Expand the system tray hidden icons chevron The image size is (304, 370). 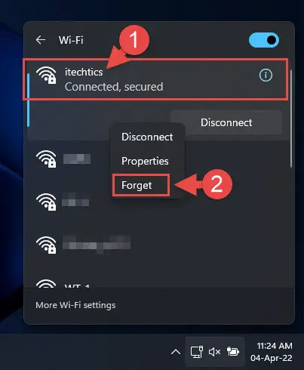point(176,352)
